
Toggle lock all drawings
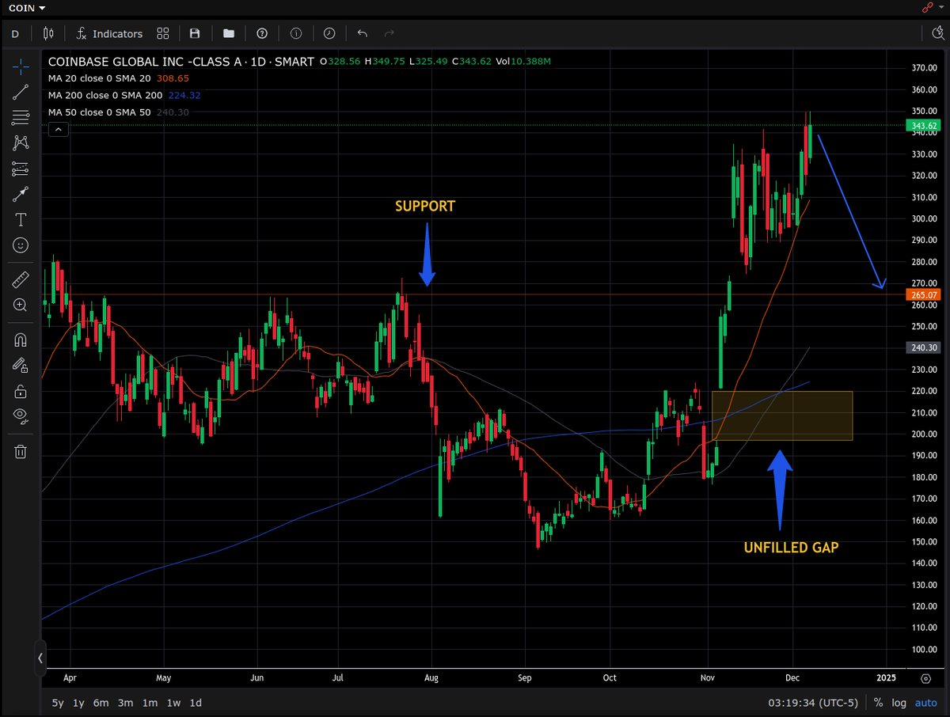coord(21,391)
